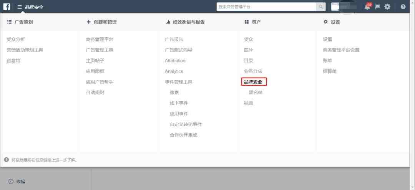415x190 pixels.
Task: Open 商务管理平台设置
Action: pos(341,50)
